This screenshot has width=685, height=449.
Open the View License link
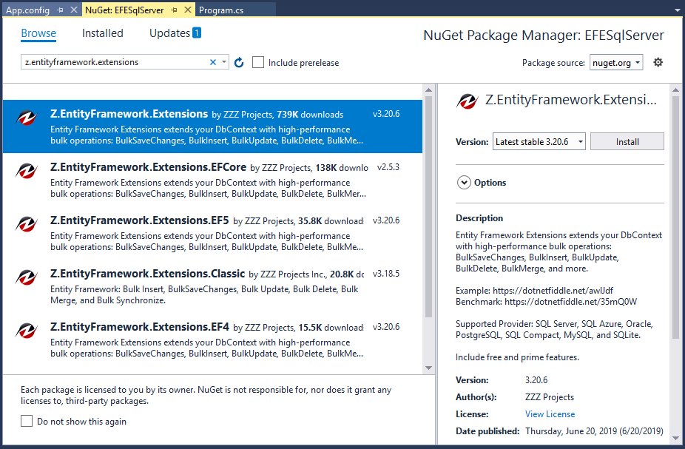[550, 414]
